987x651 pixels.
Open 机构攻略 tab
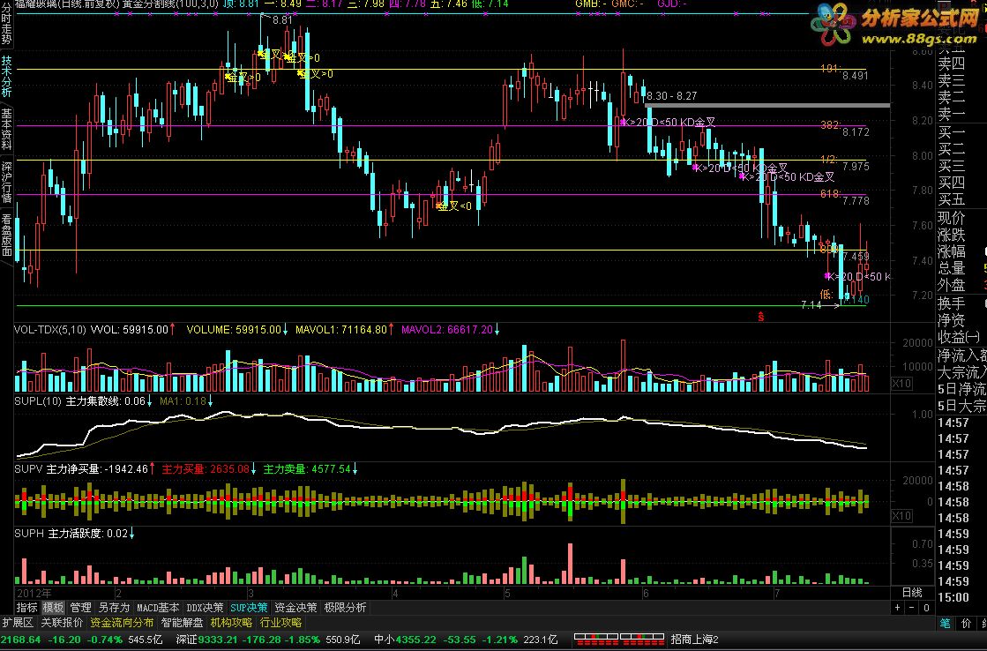tap(231, 623)
